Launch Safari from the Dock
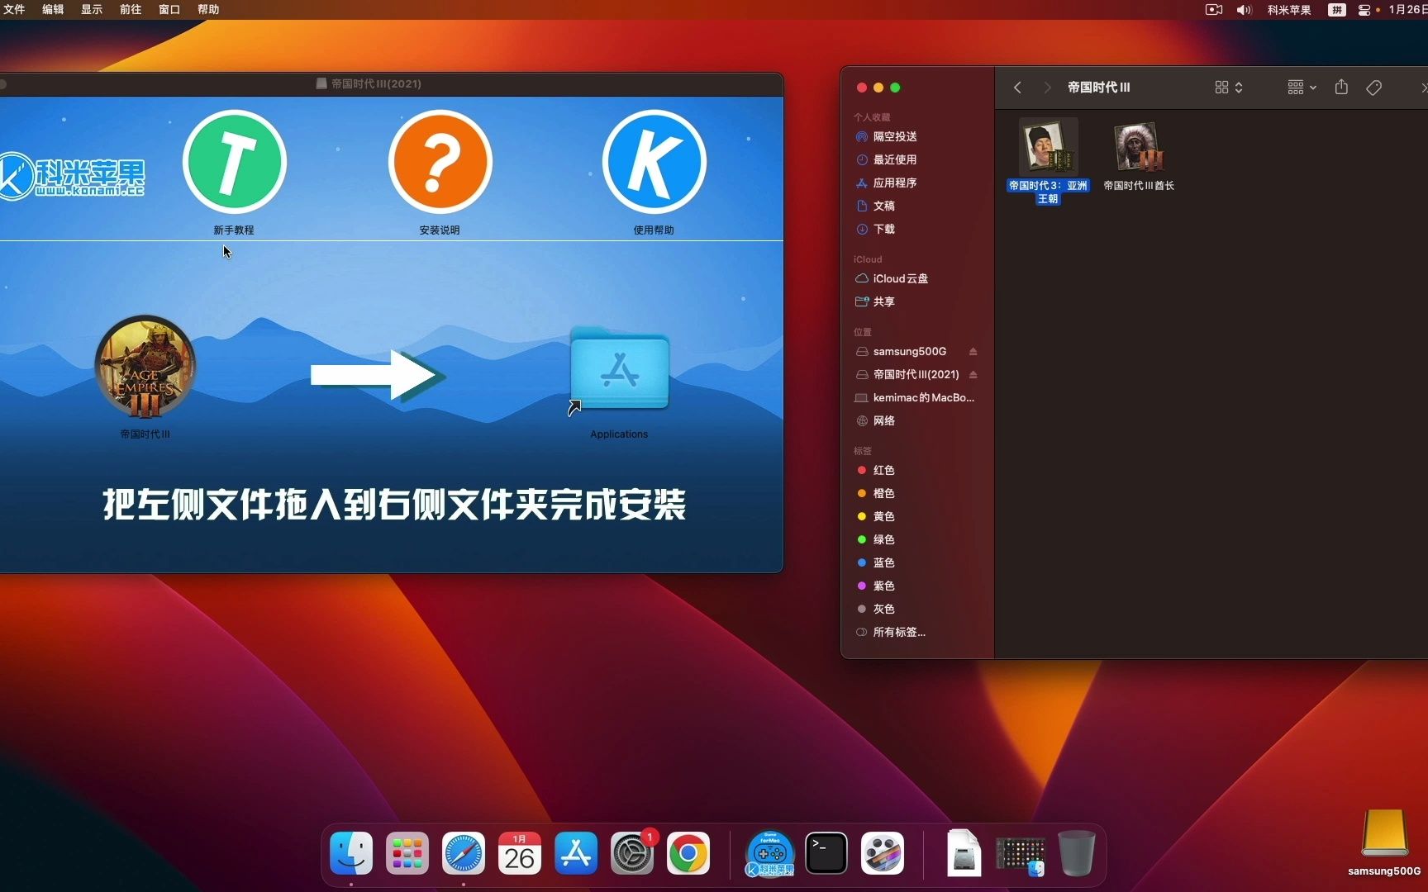 click(464, 853)
